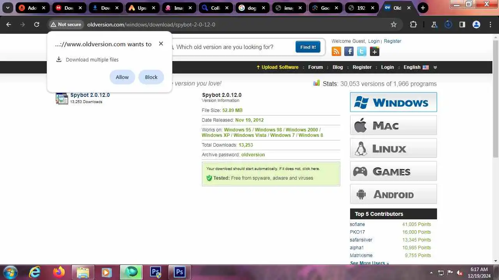Bookmark this page with the star icon
Viewport: 499px width, 280px height.
tap(394, 24)
